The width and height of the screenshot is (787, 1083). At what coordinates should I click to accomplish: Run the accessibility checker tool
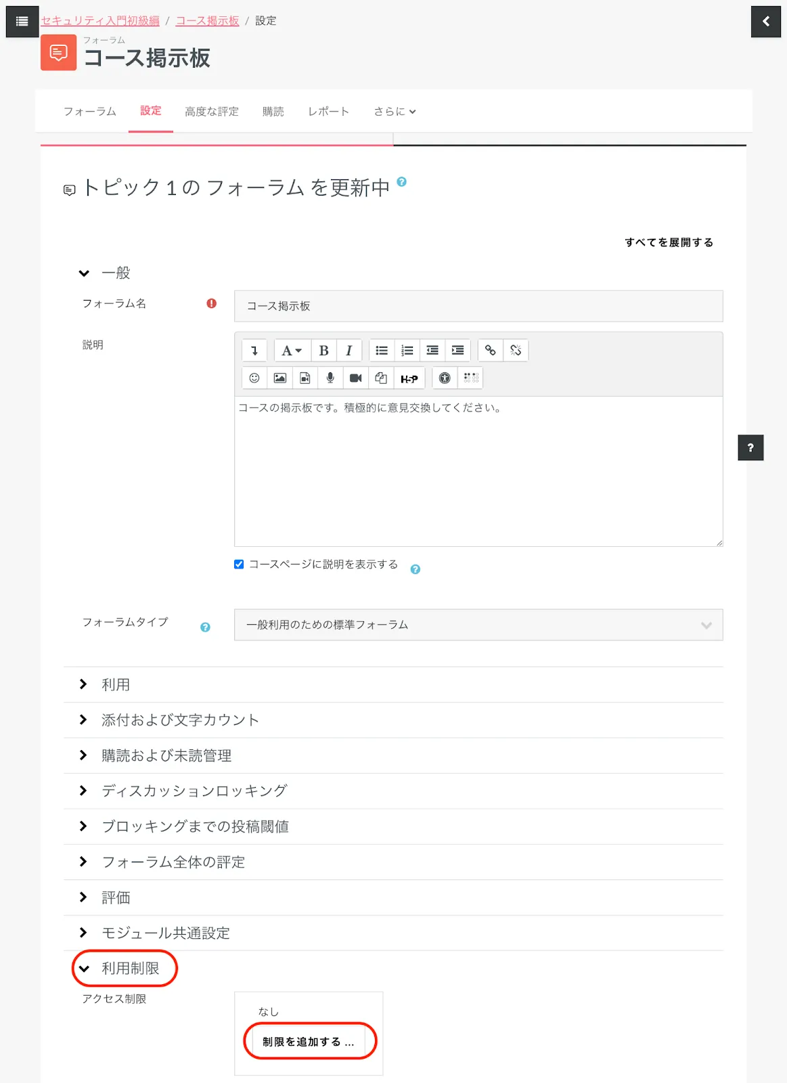[x=445, y=378]
